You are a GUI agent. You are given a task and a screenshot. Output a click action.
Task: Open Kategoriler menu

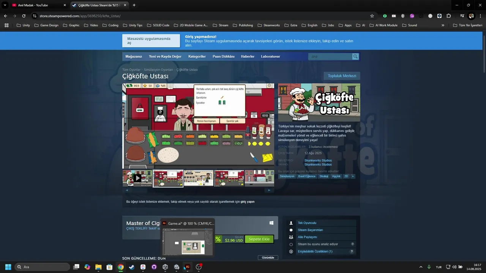pyautogui.click(x=197, y=56)
